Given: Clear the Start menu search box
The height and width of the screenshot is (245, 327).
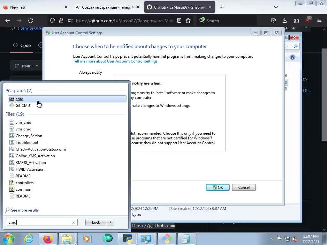Looking at the screenshot, I should [73, 222].
